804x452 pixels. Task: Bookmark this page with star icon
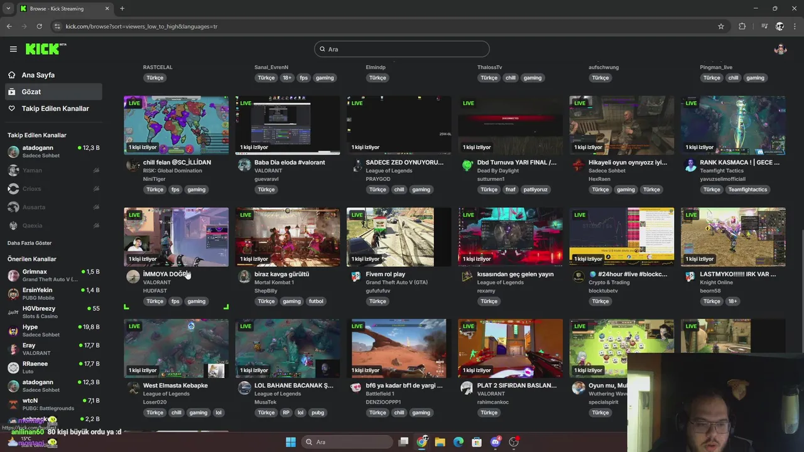point(721,26)
